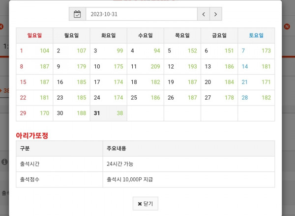Click the 화요일 column header
This screenshot has width=295, height=216.
[x=108, y=35]
